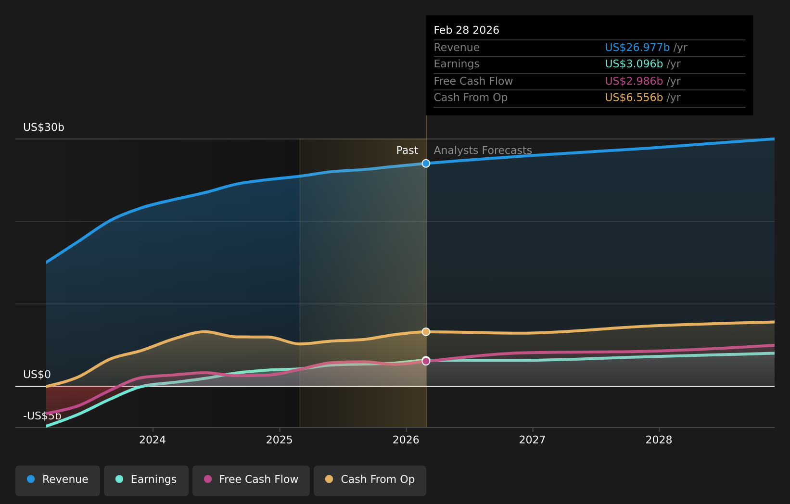Toggle the Cash From Op legend button
This screenshot has height=504, width=790.
370,480
